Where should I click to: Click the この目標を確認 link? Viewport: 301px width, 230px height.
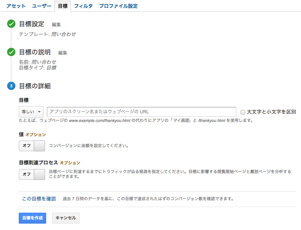click(x=39, y=198)
